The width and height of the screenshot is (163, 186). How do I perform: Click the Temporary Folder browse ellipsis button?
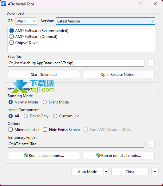point(151,144)
